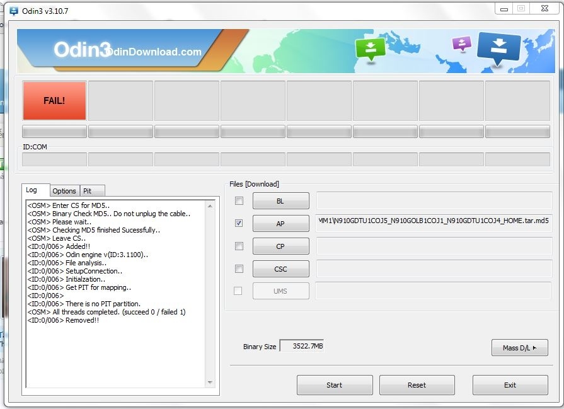Click the BL file path field

(x=434, y=201)
